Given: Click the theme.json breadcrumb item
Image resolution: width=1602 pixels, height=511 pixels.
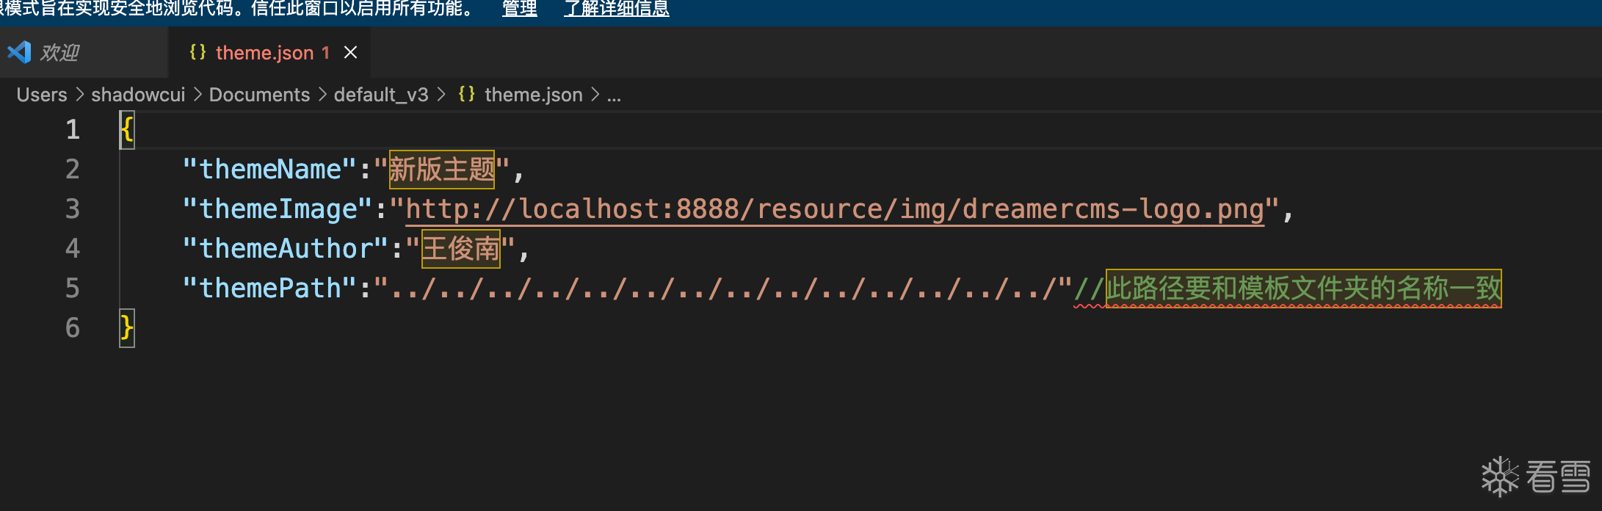Looking at the screenshot, I should 533,95.
